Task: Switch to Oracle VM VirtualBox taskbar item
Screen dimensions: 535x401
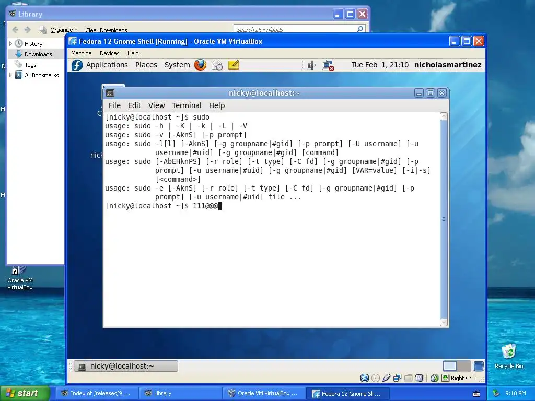Action: [263, 393]
